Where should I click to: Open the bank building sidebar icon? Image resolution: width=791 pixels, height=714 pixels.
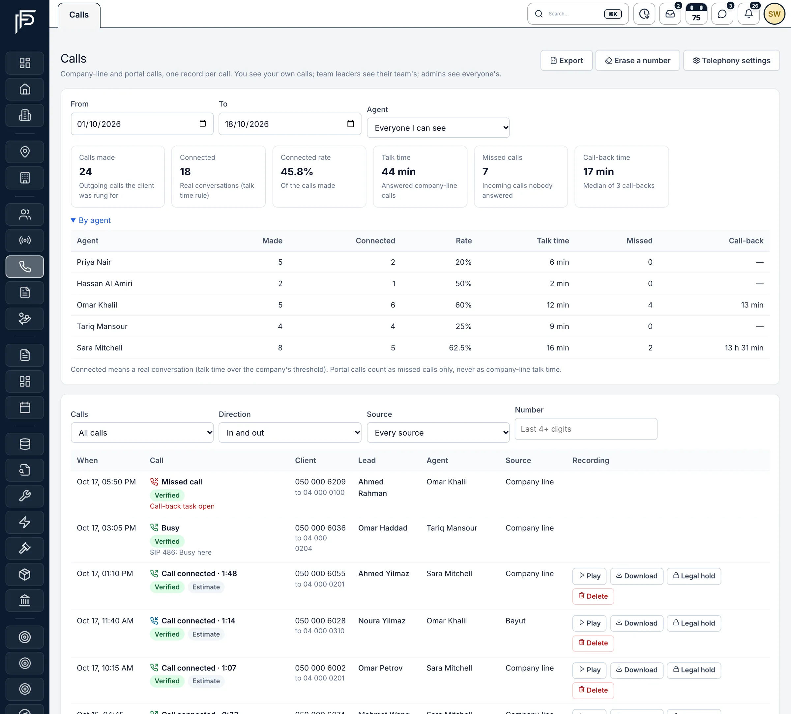pyautogui.click(x=25, y=601)
